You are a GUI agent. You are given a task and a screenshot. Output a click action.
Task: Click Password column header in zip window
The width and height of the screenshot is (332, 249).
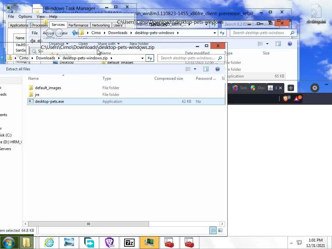click(206, 78)
